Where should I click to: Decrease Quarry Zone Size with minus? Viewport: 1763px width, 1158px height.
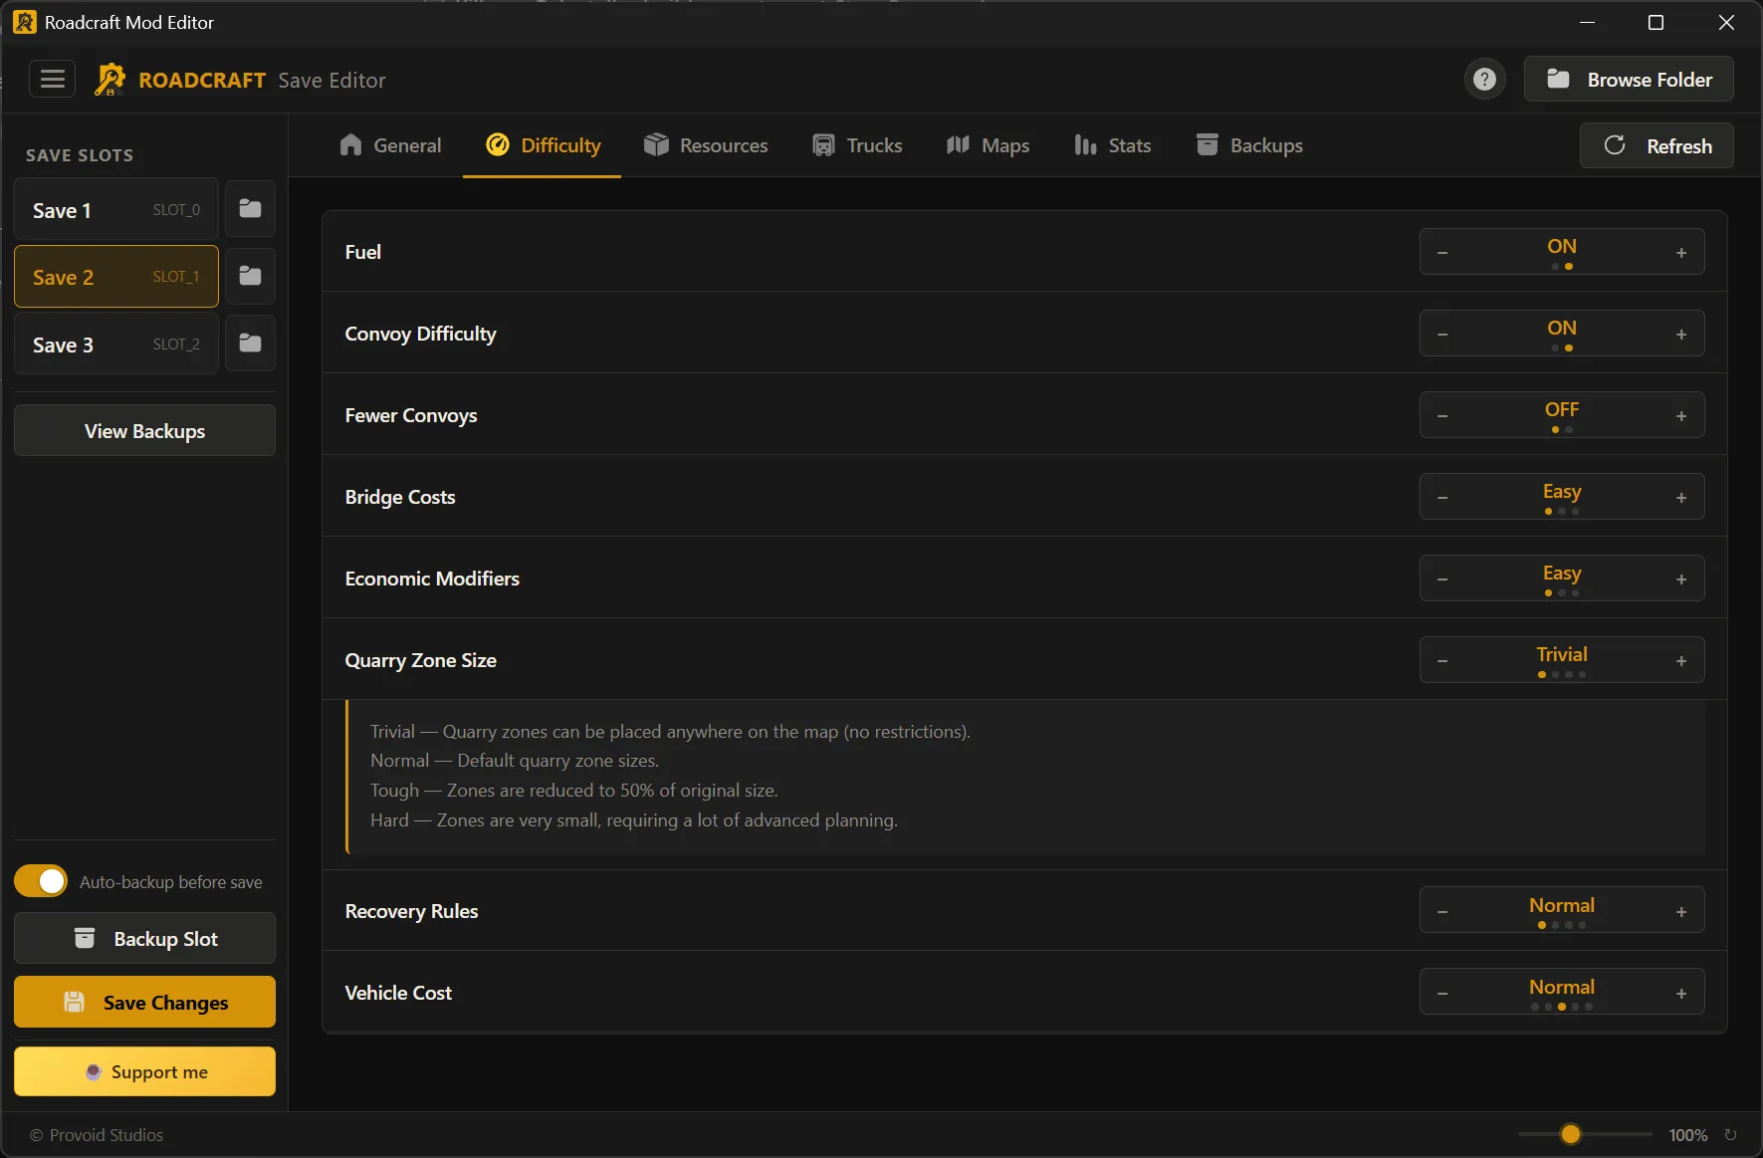1442,661
